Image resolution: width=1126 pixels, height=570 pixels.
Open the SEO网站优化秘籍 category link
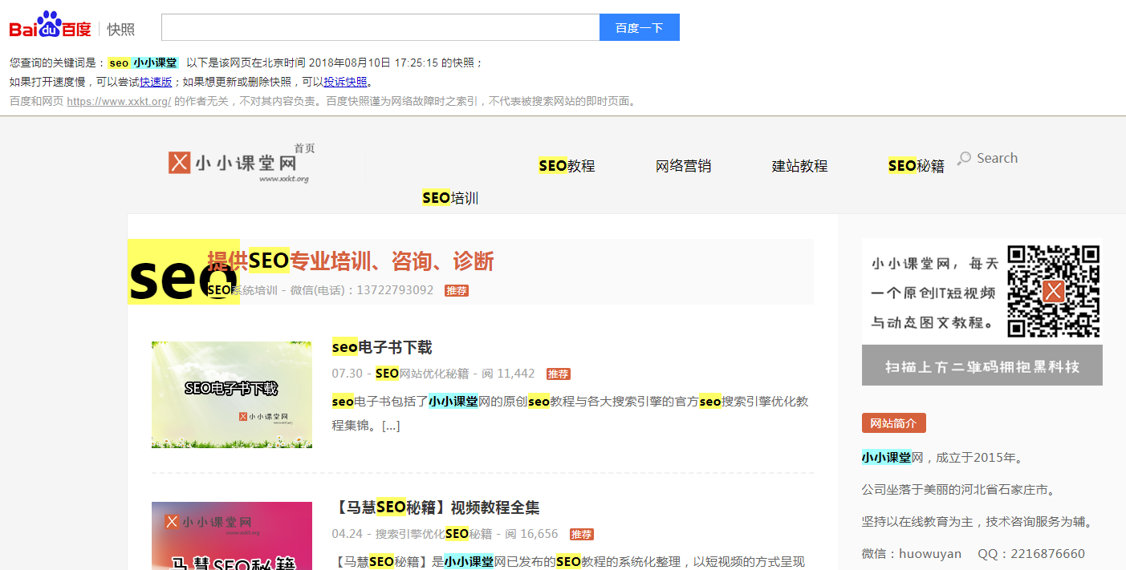422,374
